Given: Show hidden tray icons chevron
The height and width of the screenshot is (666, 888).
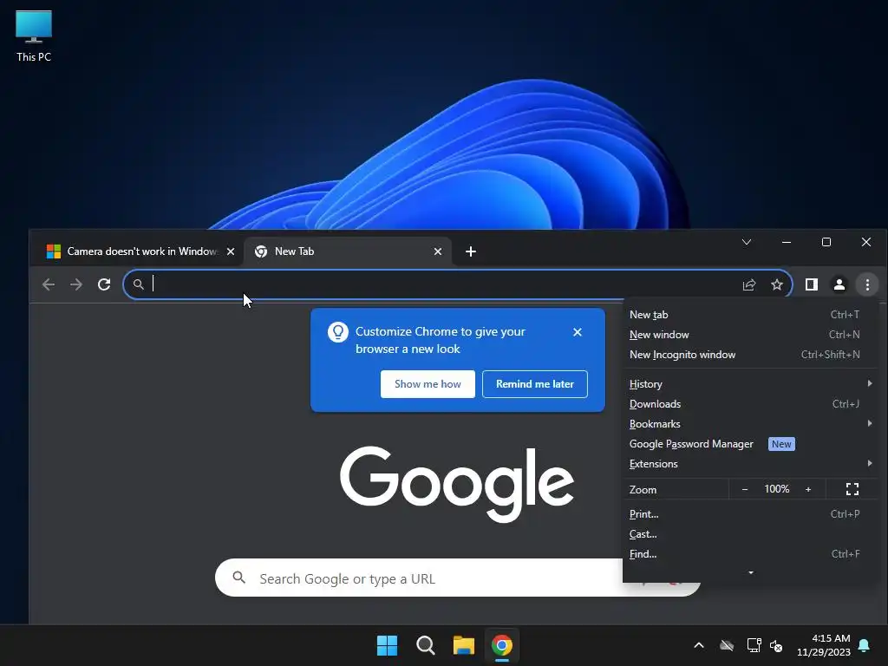Looking at the screenshot, I should coord(699,645).
